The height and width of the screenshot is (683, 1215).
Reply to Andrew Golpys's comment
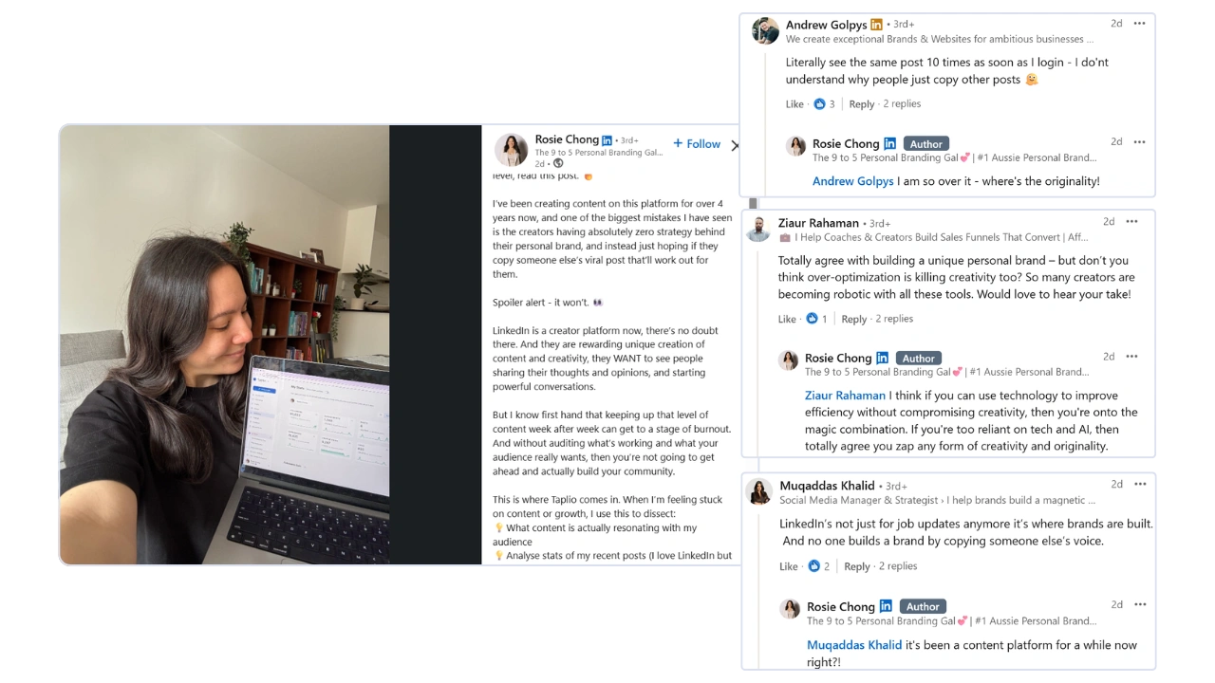pyautogui.click(x=862, y=104)
